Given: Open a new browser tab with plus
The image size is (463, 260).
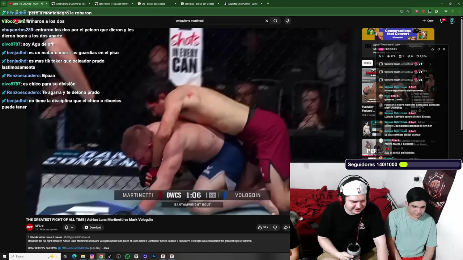Looking at the screenshot, I should pyautogui.click(x=268, y=4).
